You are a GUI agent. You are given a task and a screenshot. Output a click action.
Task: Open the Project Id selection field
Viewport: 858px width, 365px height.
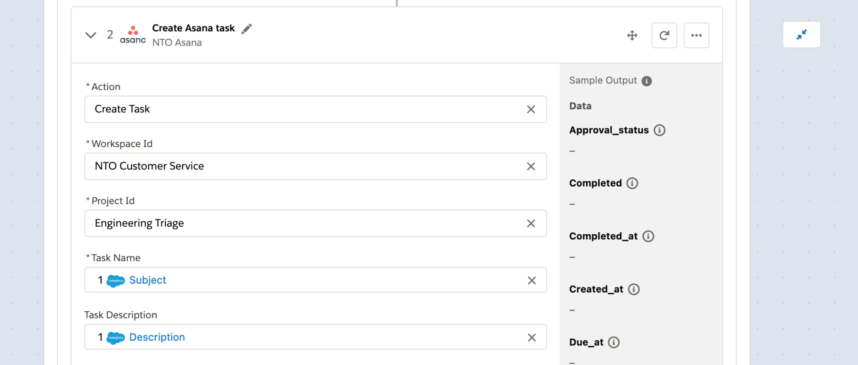click(293, 223)
